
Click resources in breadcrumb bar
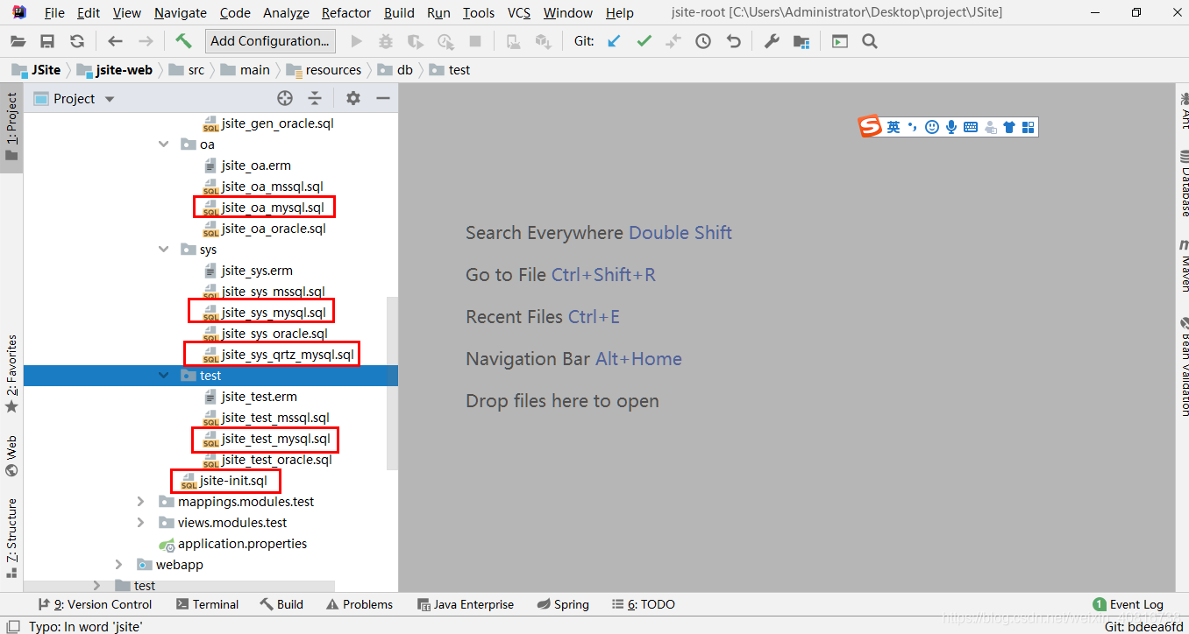coord(324,70)
